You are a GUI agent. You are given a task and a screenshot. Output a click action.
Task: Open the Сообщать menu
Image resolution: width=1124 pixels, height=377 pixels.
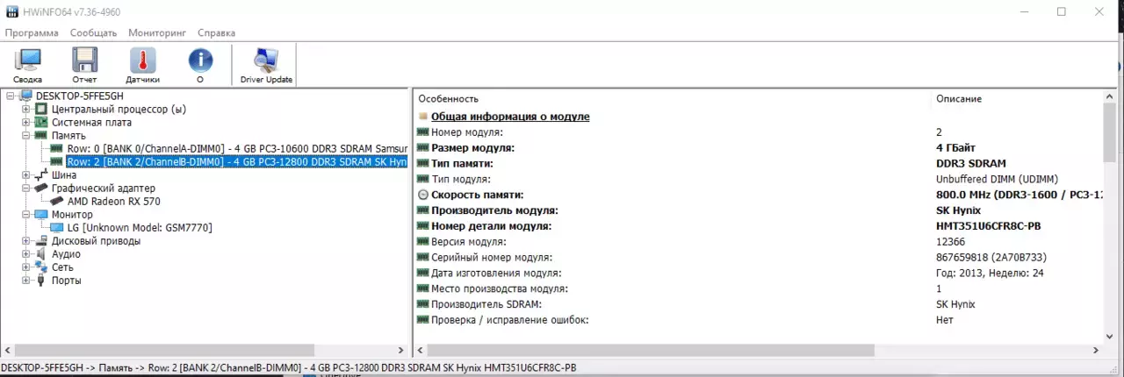(93, 32)
